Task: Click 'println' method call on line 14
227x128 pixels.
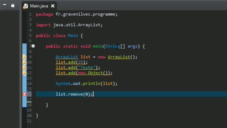Action: [x=92, y=84]
